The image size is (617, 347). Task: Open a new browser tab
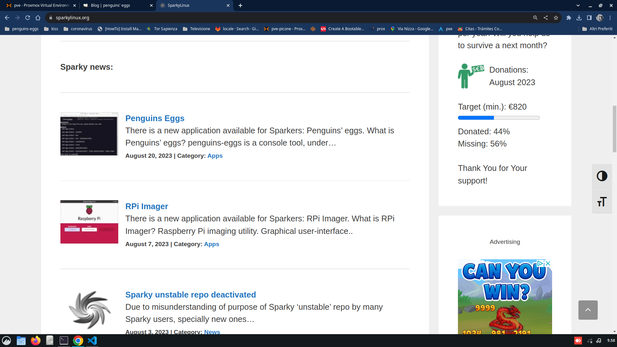(240, 5)
